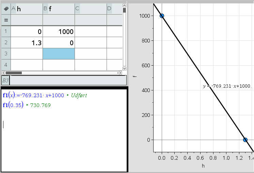Image resolution: width=254 pixels, height=173 pixels.
Task: Click the column name tag icon
Action: pyautogui.click(x=6, y=9)
